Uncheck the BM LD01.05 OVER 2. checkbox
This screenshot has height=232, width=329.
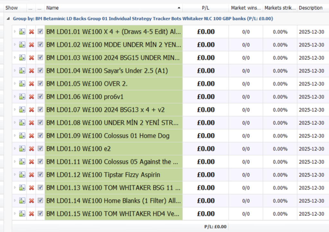click(40, 84)
